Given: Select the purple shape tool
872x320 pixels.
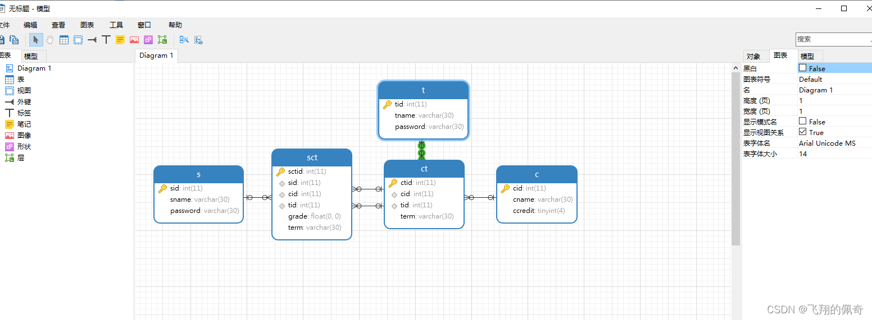Looking at the screenshot, I should [148, 40].
